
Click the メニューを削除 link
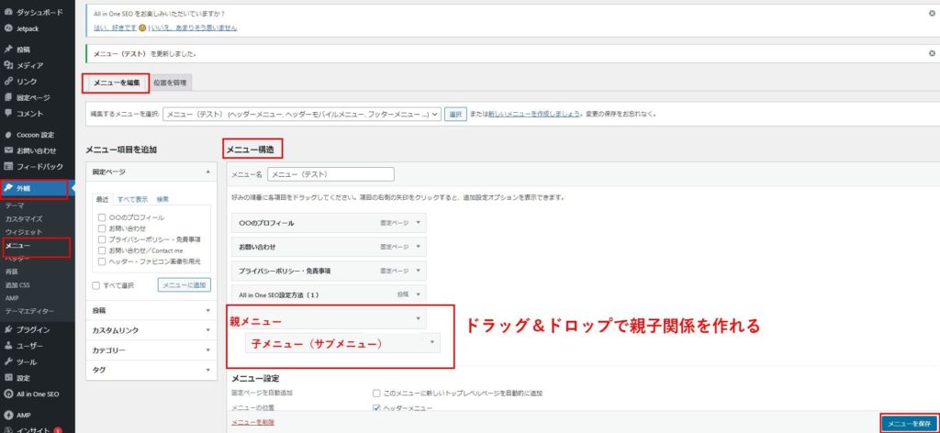click(x=253, y=422)
